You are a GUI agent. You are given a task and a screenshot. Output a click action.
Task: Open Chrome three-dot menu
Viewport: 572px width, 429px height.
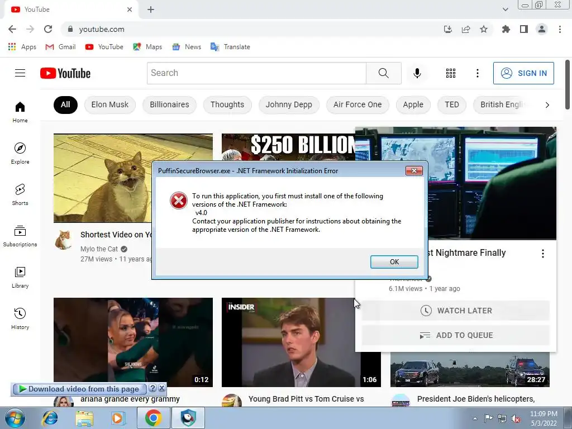[560, 29]
